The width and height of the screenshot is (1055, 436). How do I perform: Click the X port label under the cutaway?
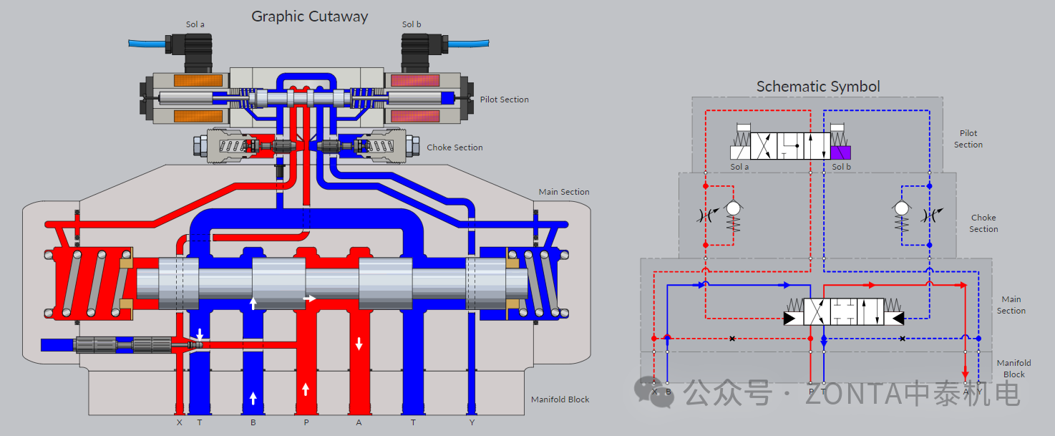180,423
